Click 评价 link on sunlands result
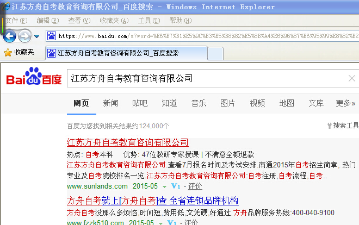Viewport: 359px width, 225px height. click(x=195, y=186)
